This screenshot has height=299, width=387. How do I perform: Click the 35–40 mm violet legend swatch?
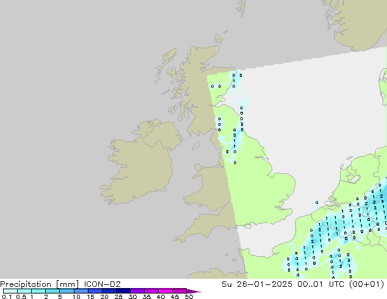151,291
